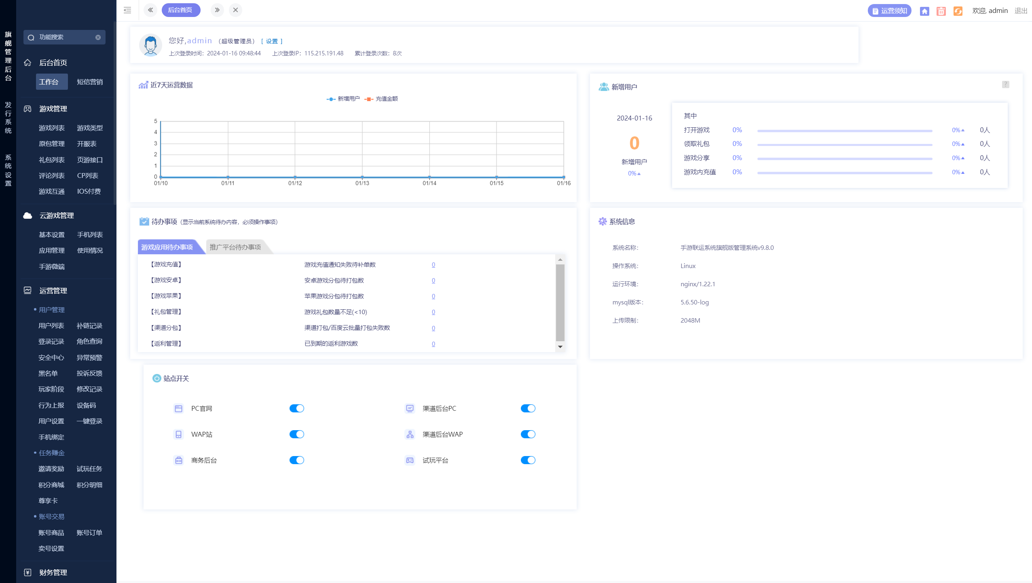This screenshot has height=583, width=1032.
Task: Click the to-do list scrollbar down arrow
Action: tap(560, 346)
